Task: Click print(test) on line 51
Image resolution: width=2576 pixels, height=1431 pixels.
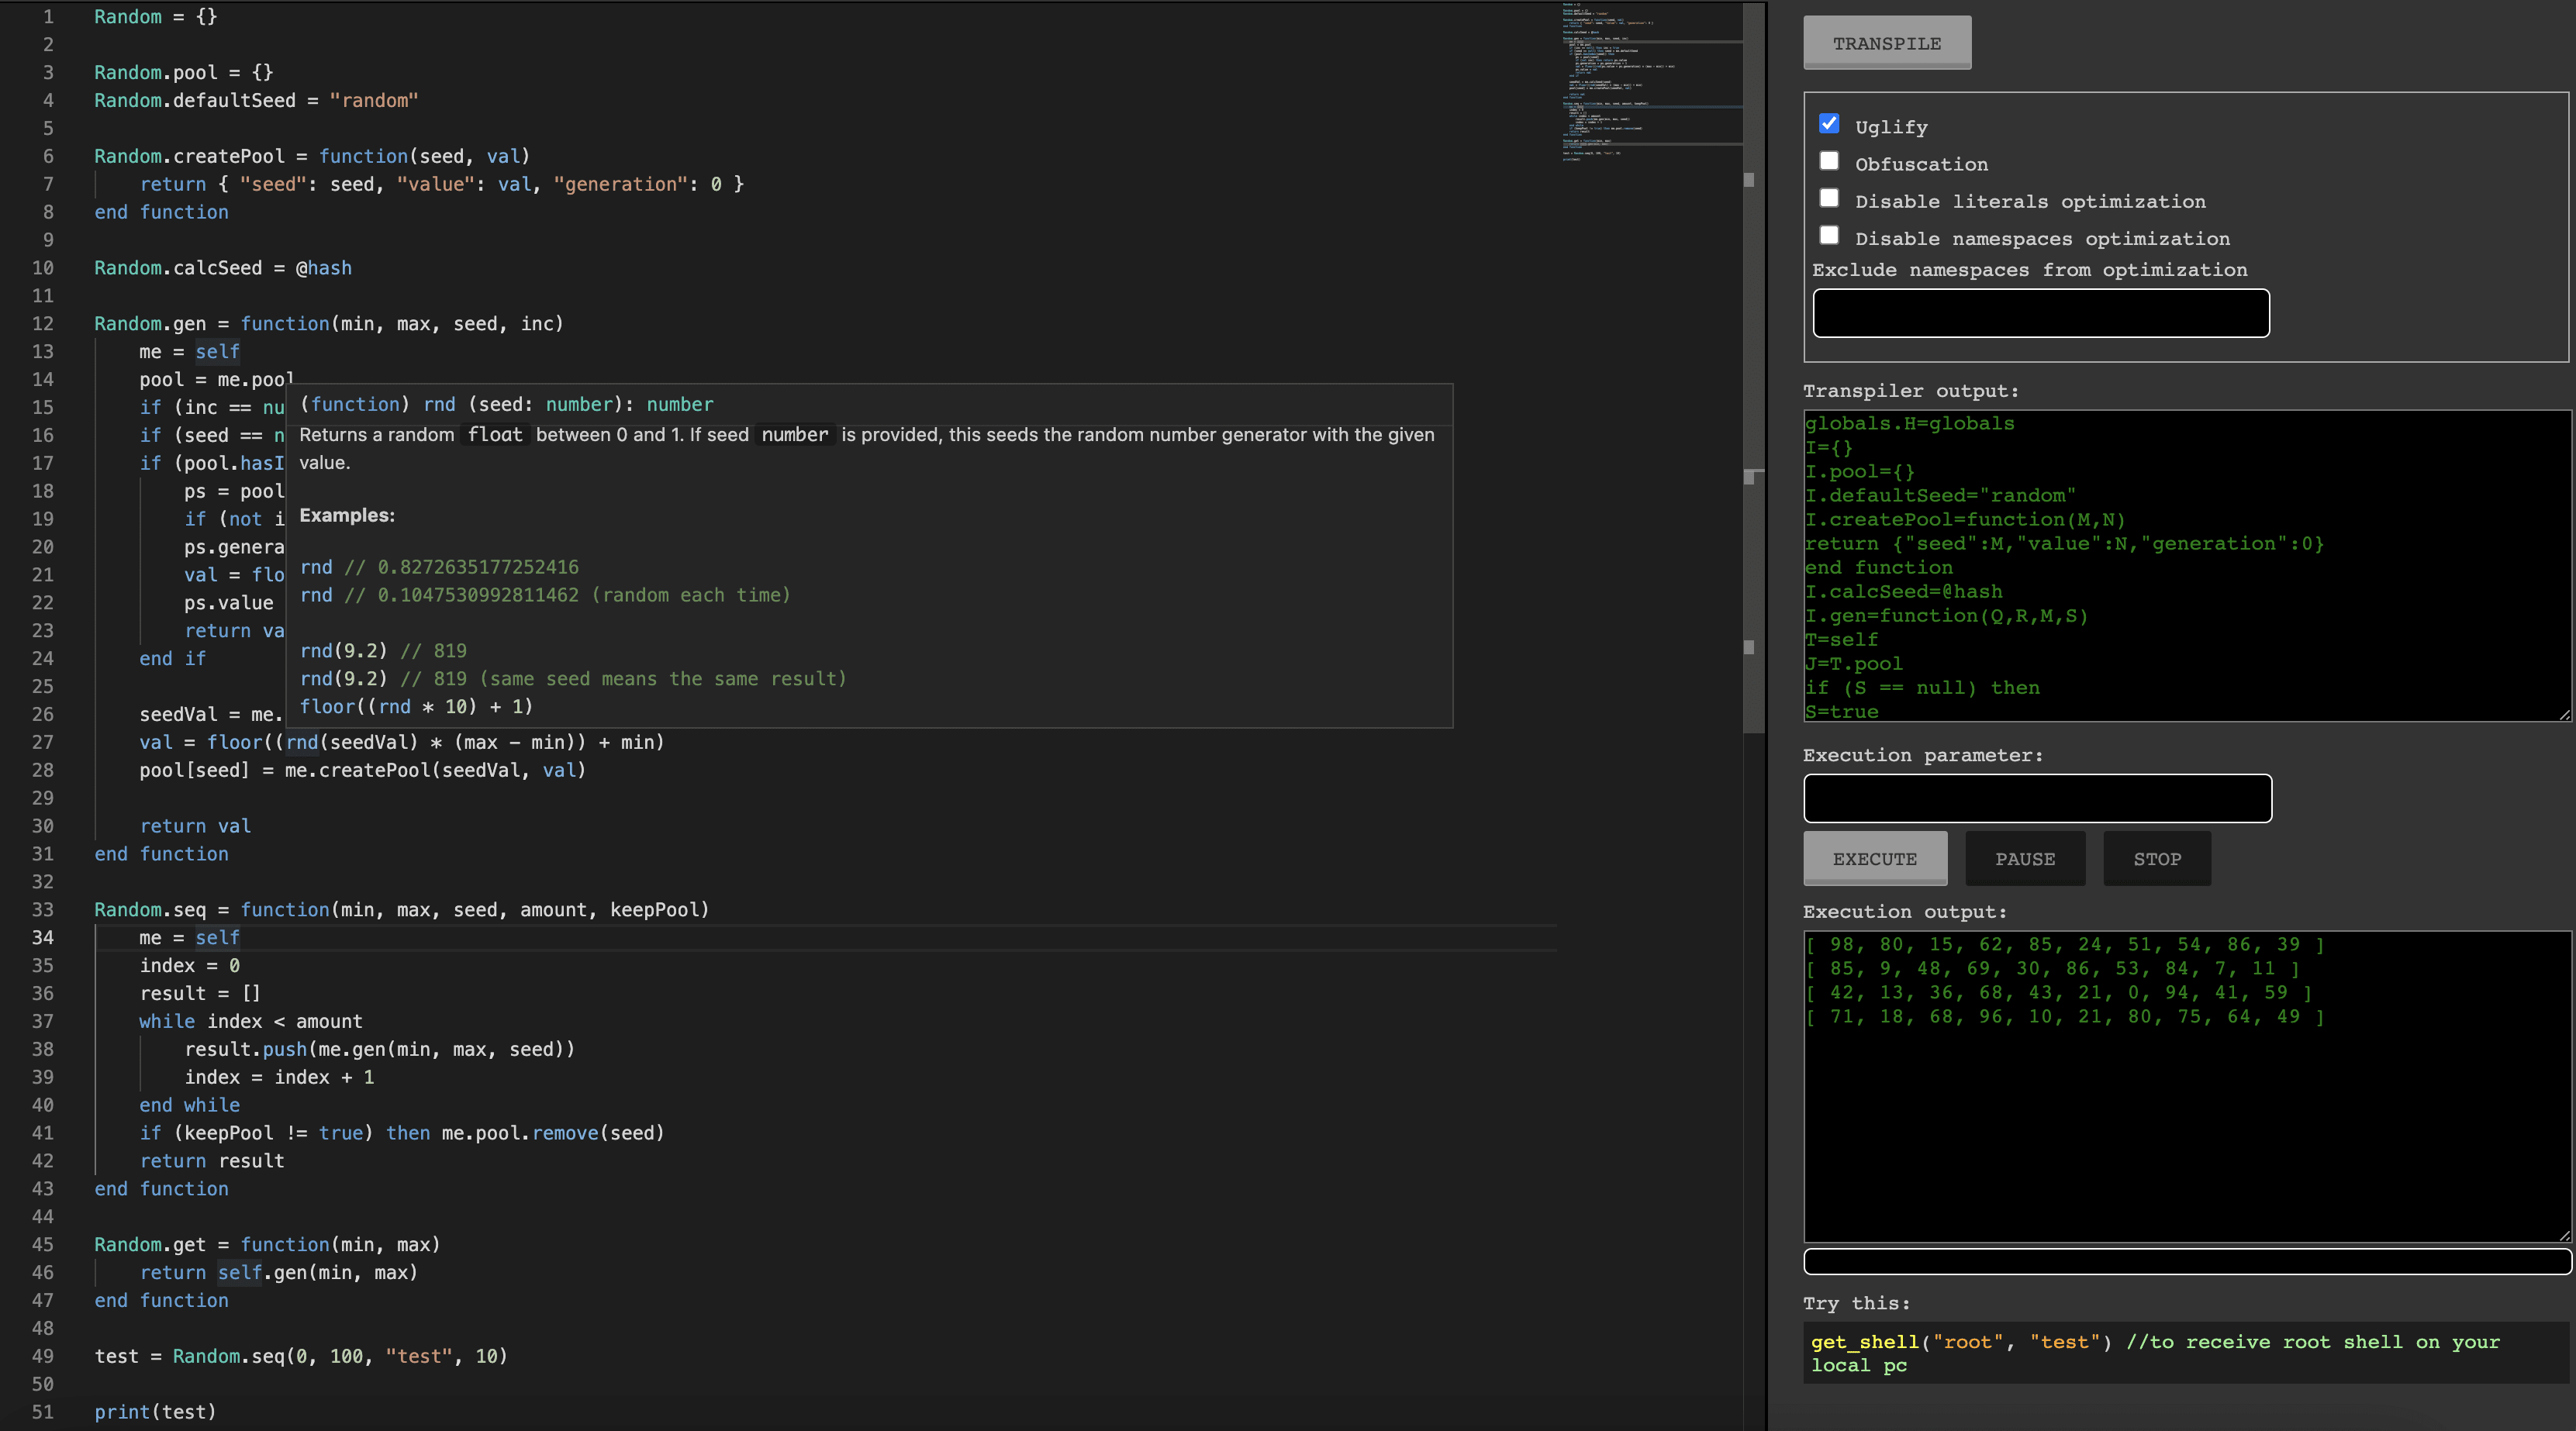Action: (x=155, y=1412)
